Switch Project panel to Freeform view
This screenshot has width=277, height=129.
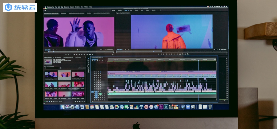(x=52, y=101)
